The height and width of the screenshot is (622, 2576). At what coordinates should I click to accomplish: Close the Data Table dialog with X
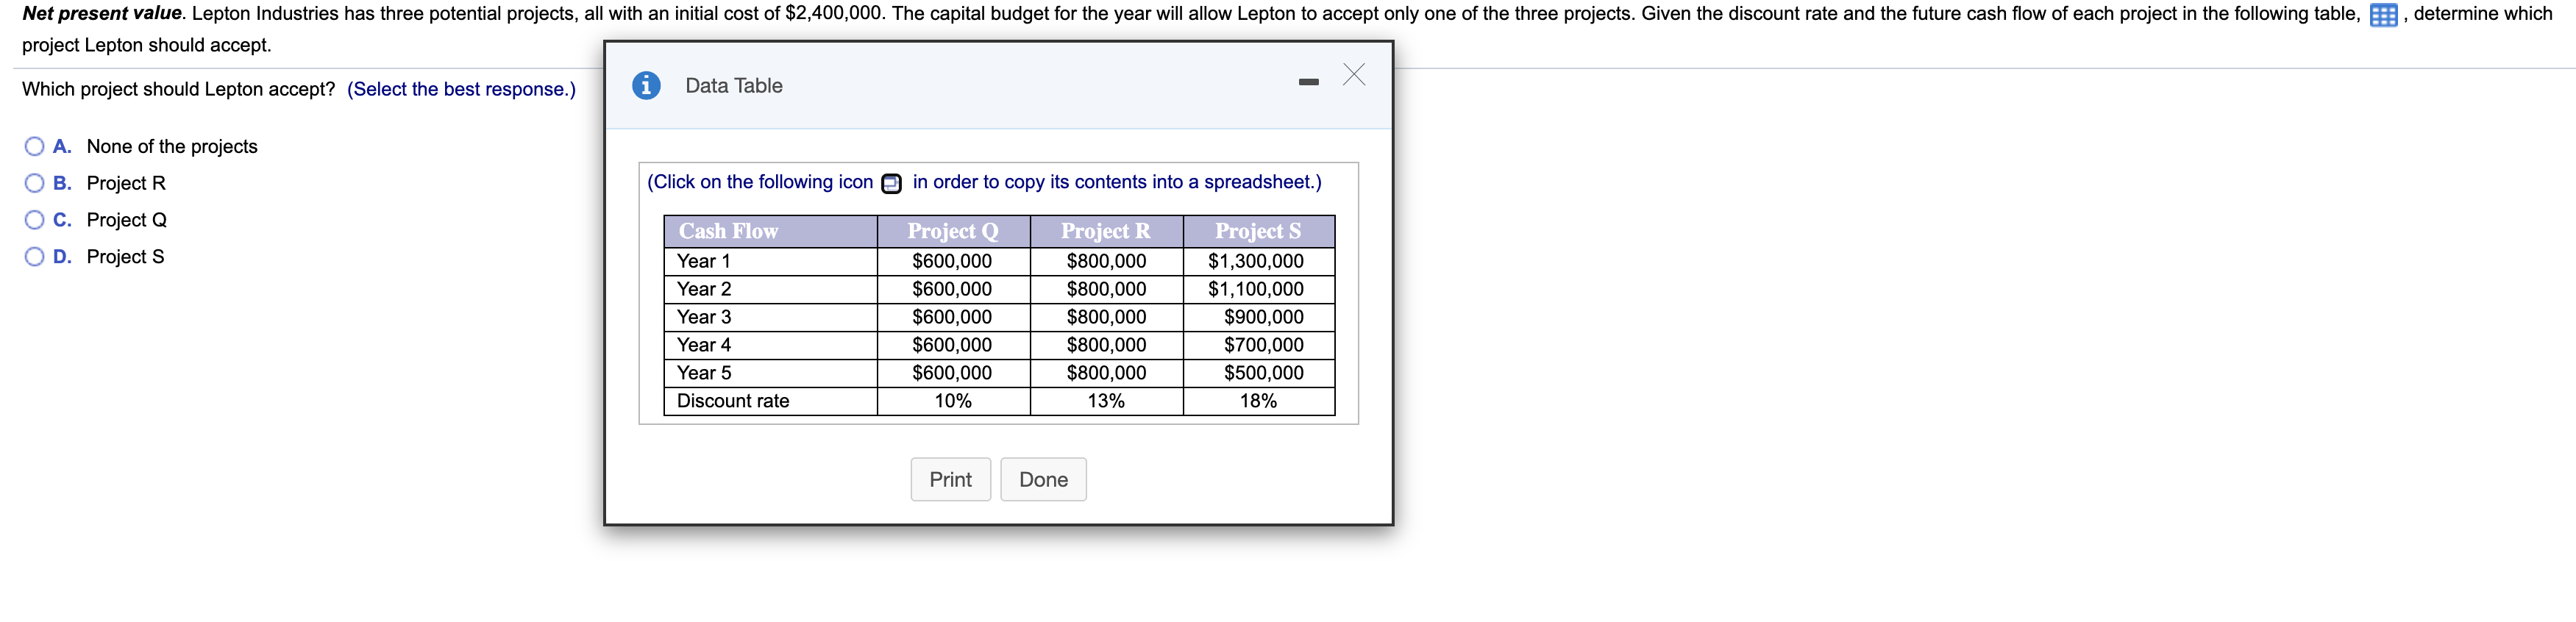pos(1354,75)
